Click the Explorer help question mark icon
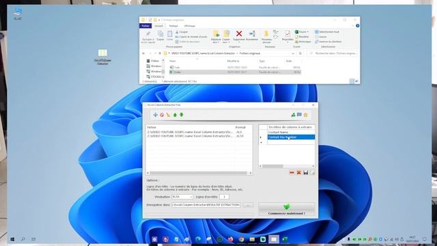437x246 pixels. (357, 26)
